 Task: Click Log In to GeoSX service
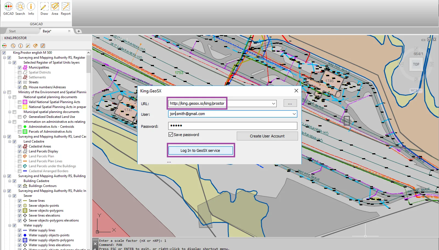click(200, 150)
